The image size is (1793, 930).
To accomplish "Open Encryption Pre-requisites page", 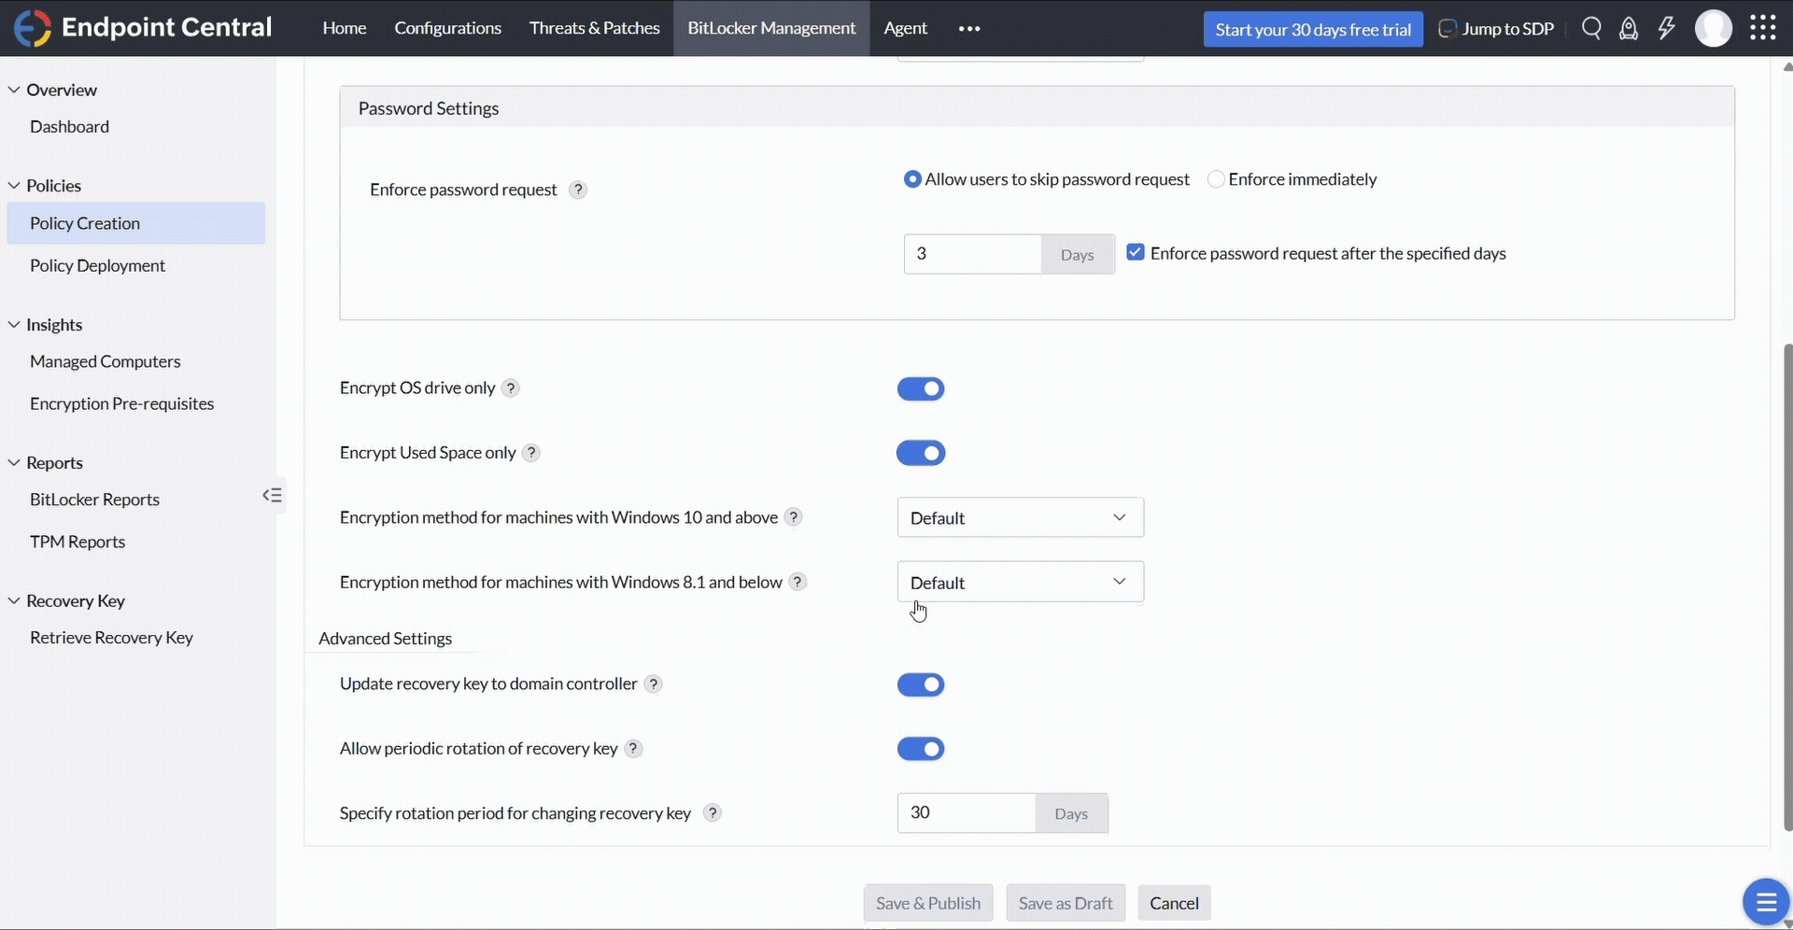I will click(x=121, y=404).
